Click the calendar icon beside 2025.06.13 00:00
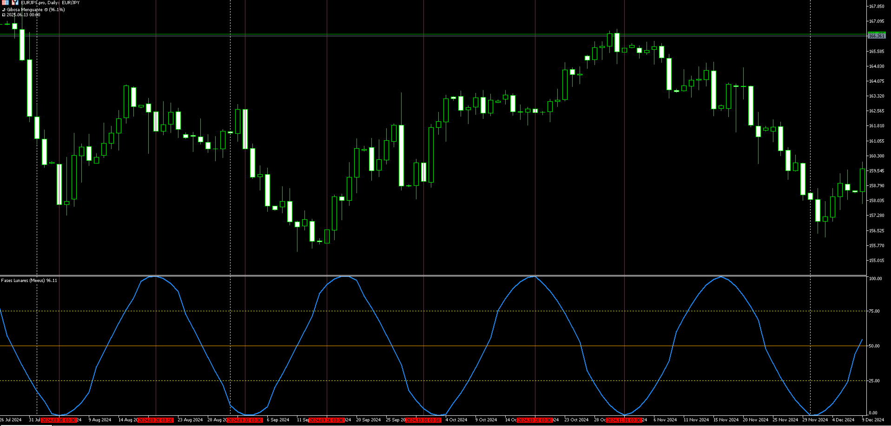 coord(3,14)
